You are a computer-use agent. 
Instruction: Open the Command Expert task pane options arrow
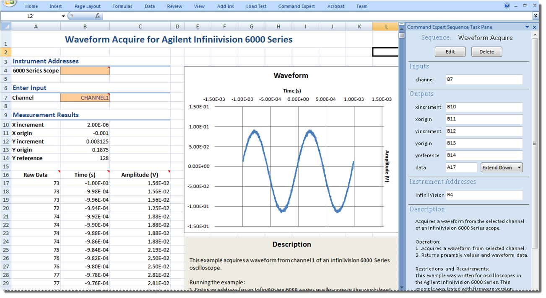(527, 27)
